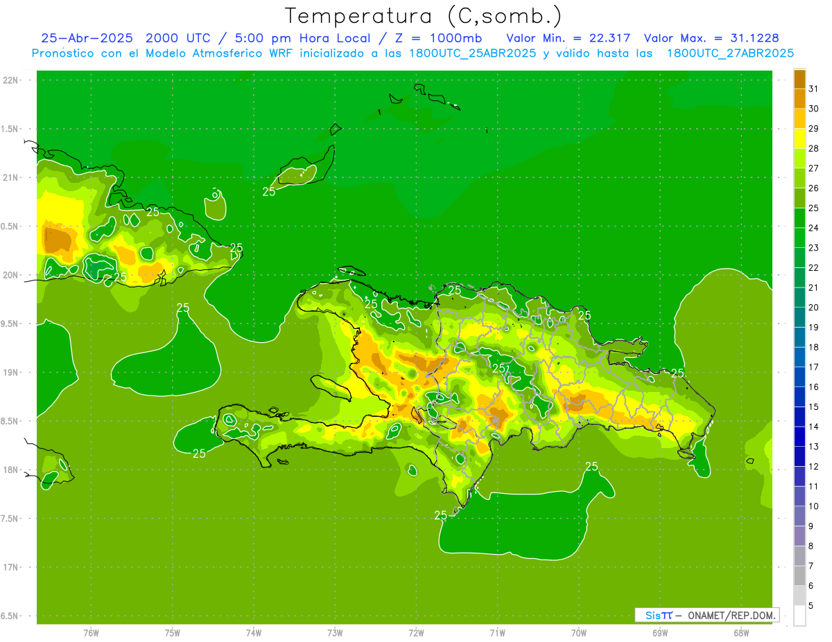Click the "76W" longitude axis label
This screenshot has width=832, height=642.
(x=91, y=633)
